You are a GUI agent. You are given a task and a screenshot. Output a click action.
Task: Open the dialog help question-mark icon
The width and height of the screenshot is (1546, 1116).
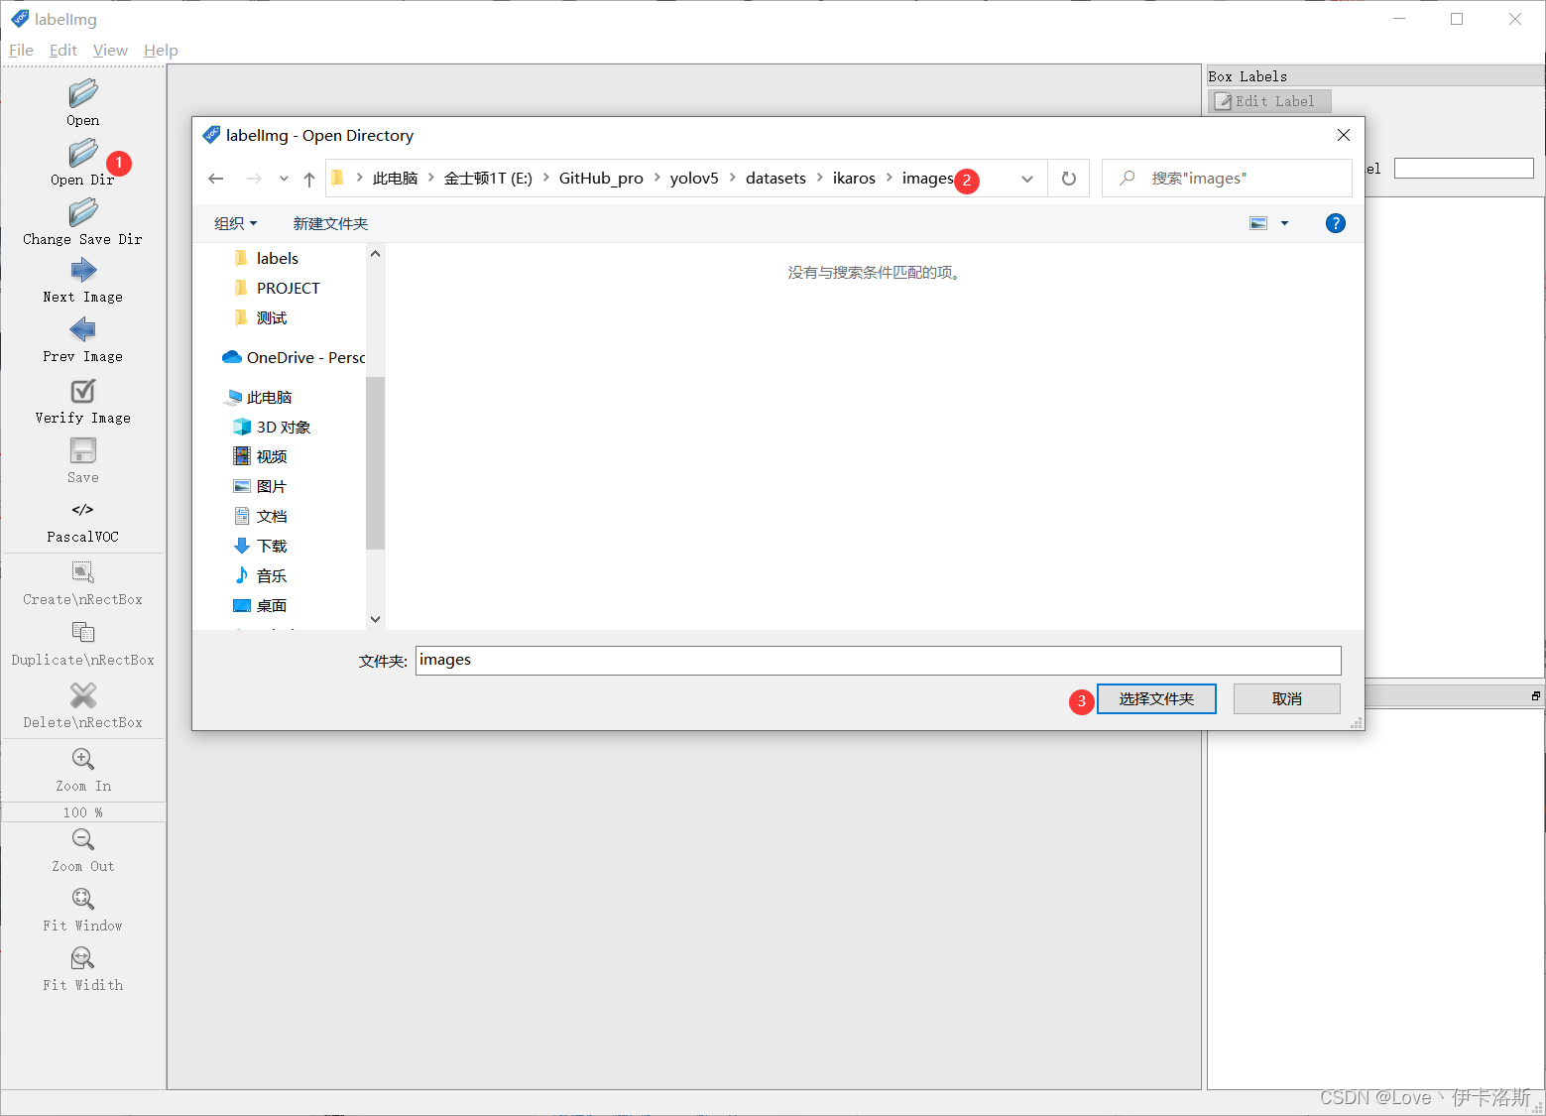1336,223
